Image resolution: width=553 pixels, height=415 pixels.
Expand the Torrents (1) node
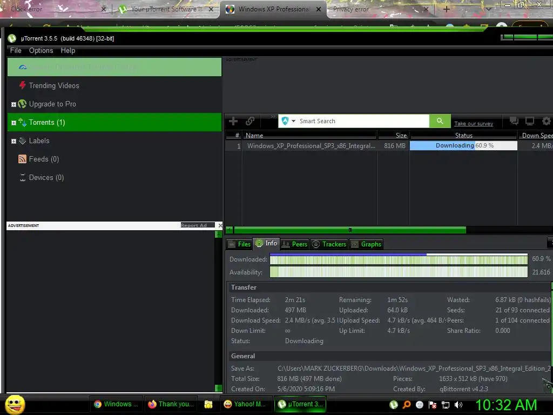click(x=14, y=123)
